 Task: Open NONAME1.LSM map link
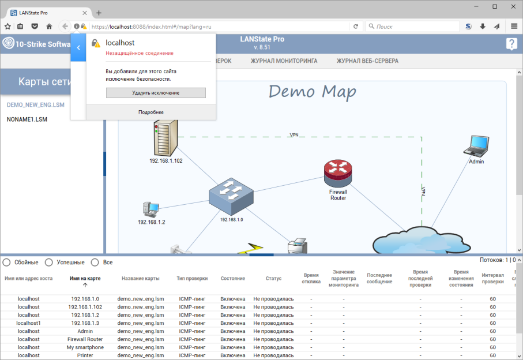point(27,119)
